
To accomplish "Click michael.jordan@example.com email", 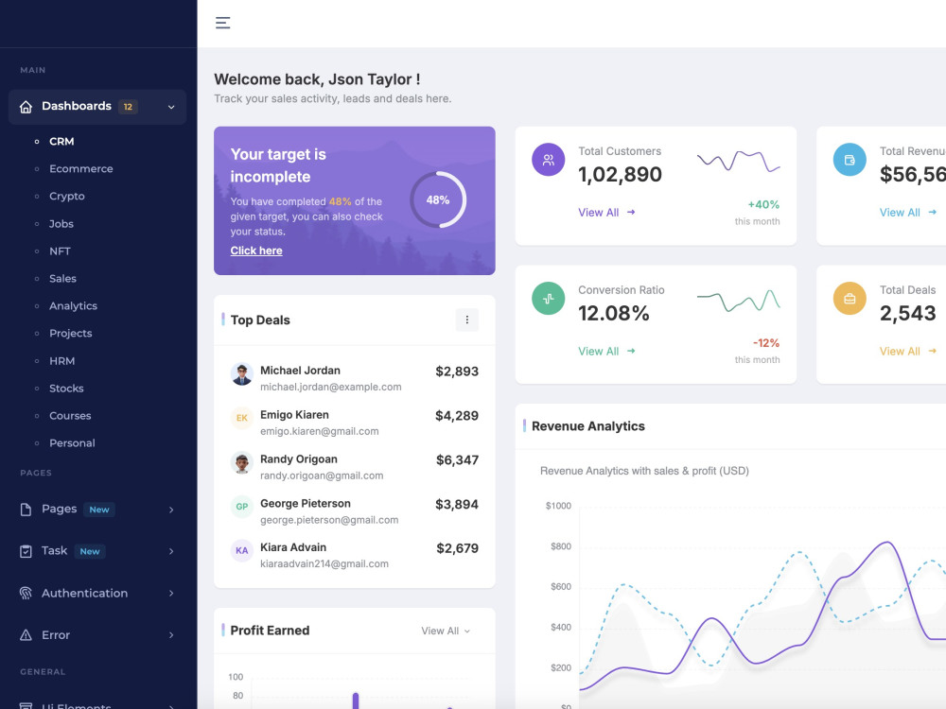I will click(330, 387).
